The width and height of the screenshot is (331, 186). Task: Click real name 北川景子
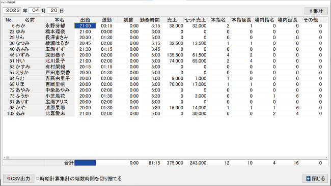[56, 61]
